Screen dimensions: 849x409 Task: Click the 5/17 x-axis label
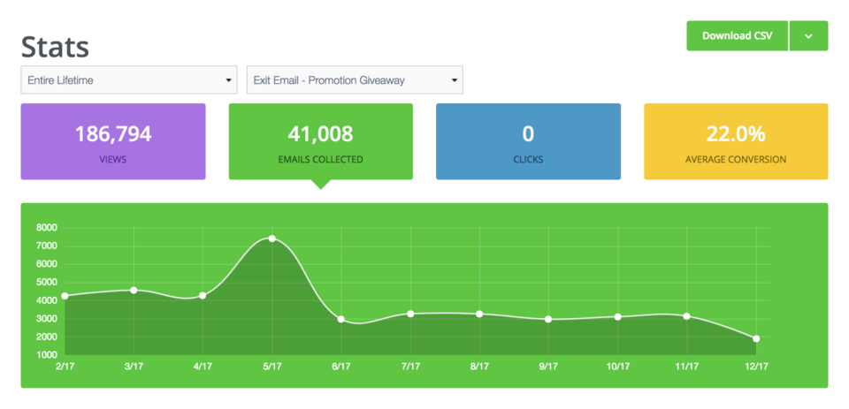(272, 367)
